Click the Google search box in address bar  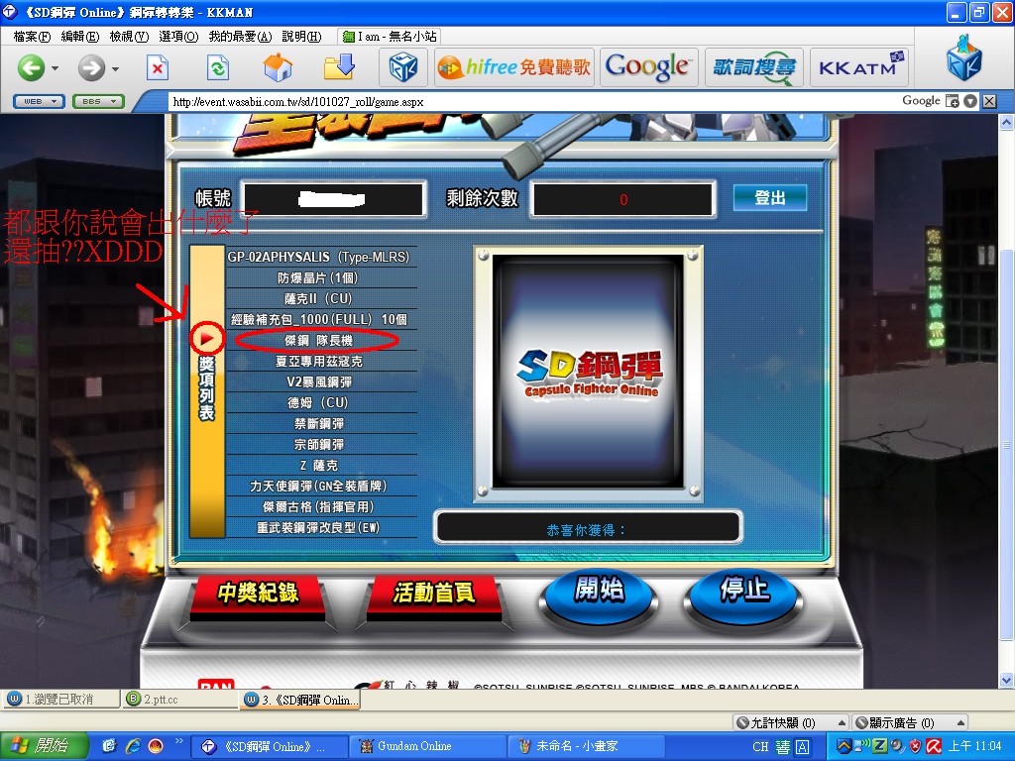click(x=921, y=101)
